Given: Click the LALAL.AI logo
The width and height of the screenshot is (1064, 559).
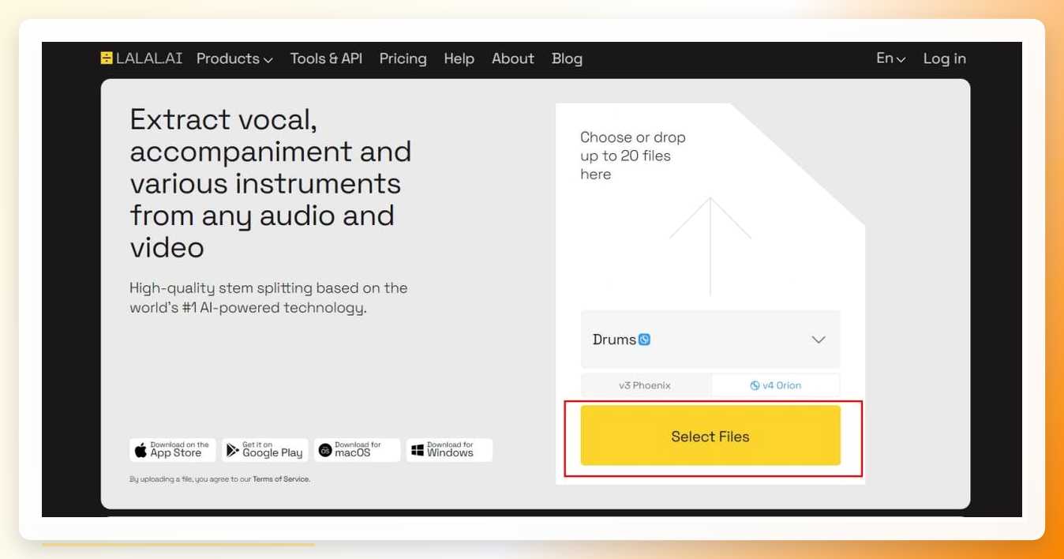Looking at the screenshot, I should [141, 58].
